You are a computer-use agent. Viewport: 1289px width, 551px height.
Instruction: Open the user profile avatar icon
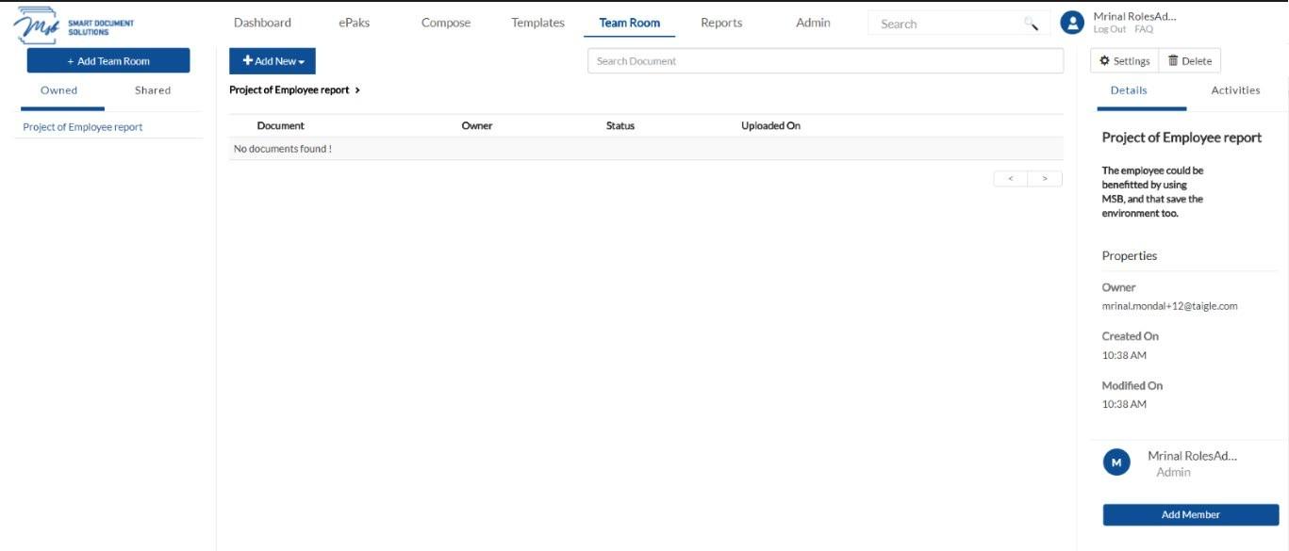point(1072,23)
